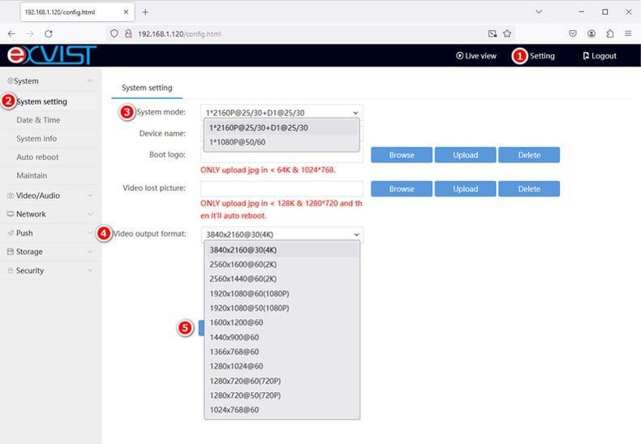
Task: Expand the Storage sidebar section
Action: (29, 252)
